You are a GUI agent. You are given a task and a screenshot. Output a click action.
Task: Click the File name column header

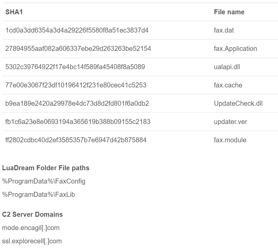point(229,12)
